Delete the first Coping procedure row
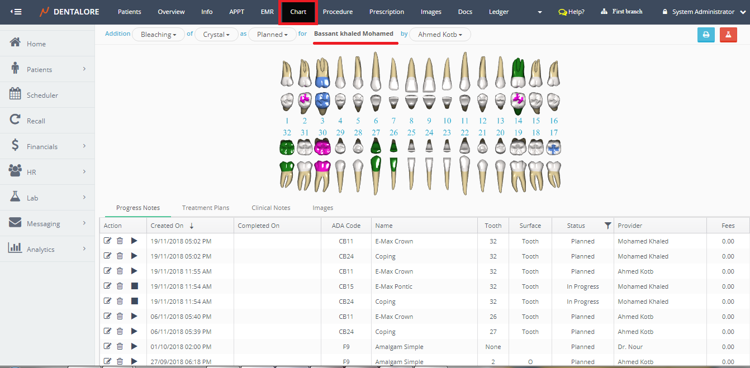750x368 pixels. click(x=120, y=256)
